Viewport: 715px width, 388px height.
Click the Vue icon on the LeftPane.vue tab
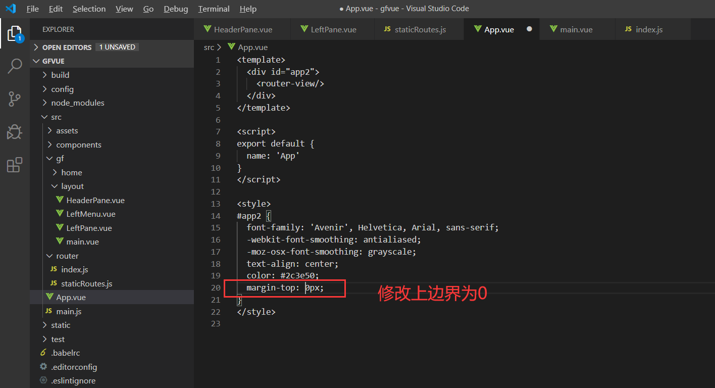[304, 29]
